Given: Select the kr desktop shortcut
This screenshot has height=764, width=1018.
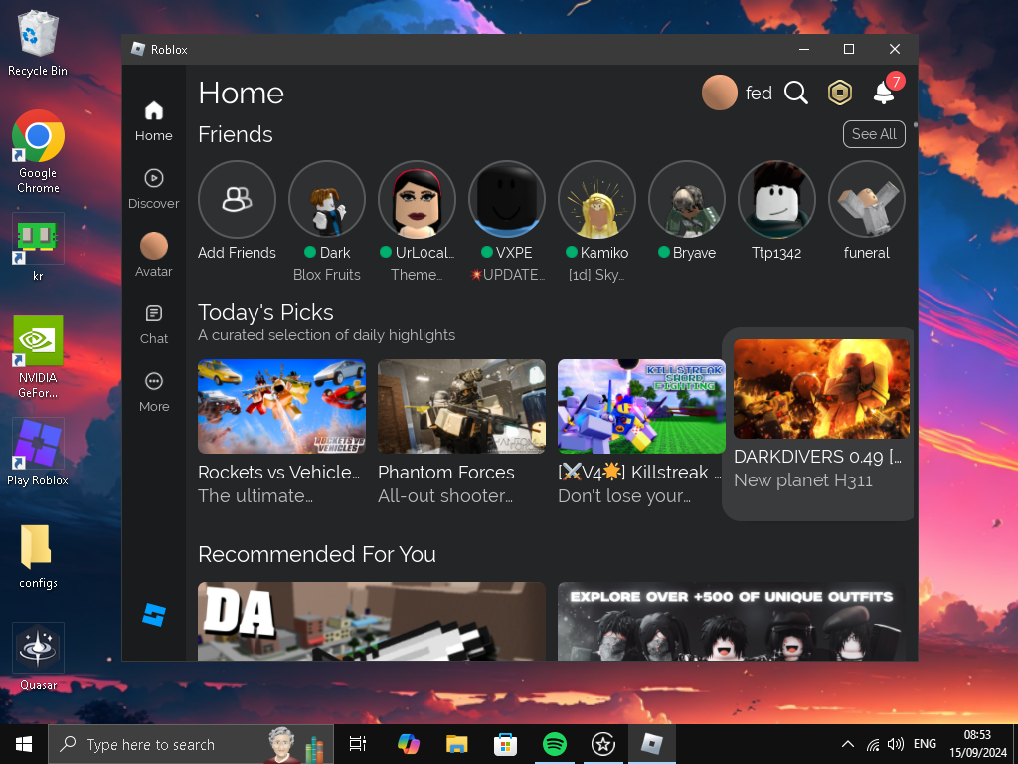Looking at the screenshot, I should [x=38, y=248].
